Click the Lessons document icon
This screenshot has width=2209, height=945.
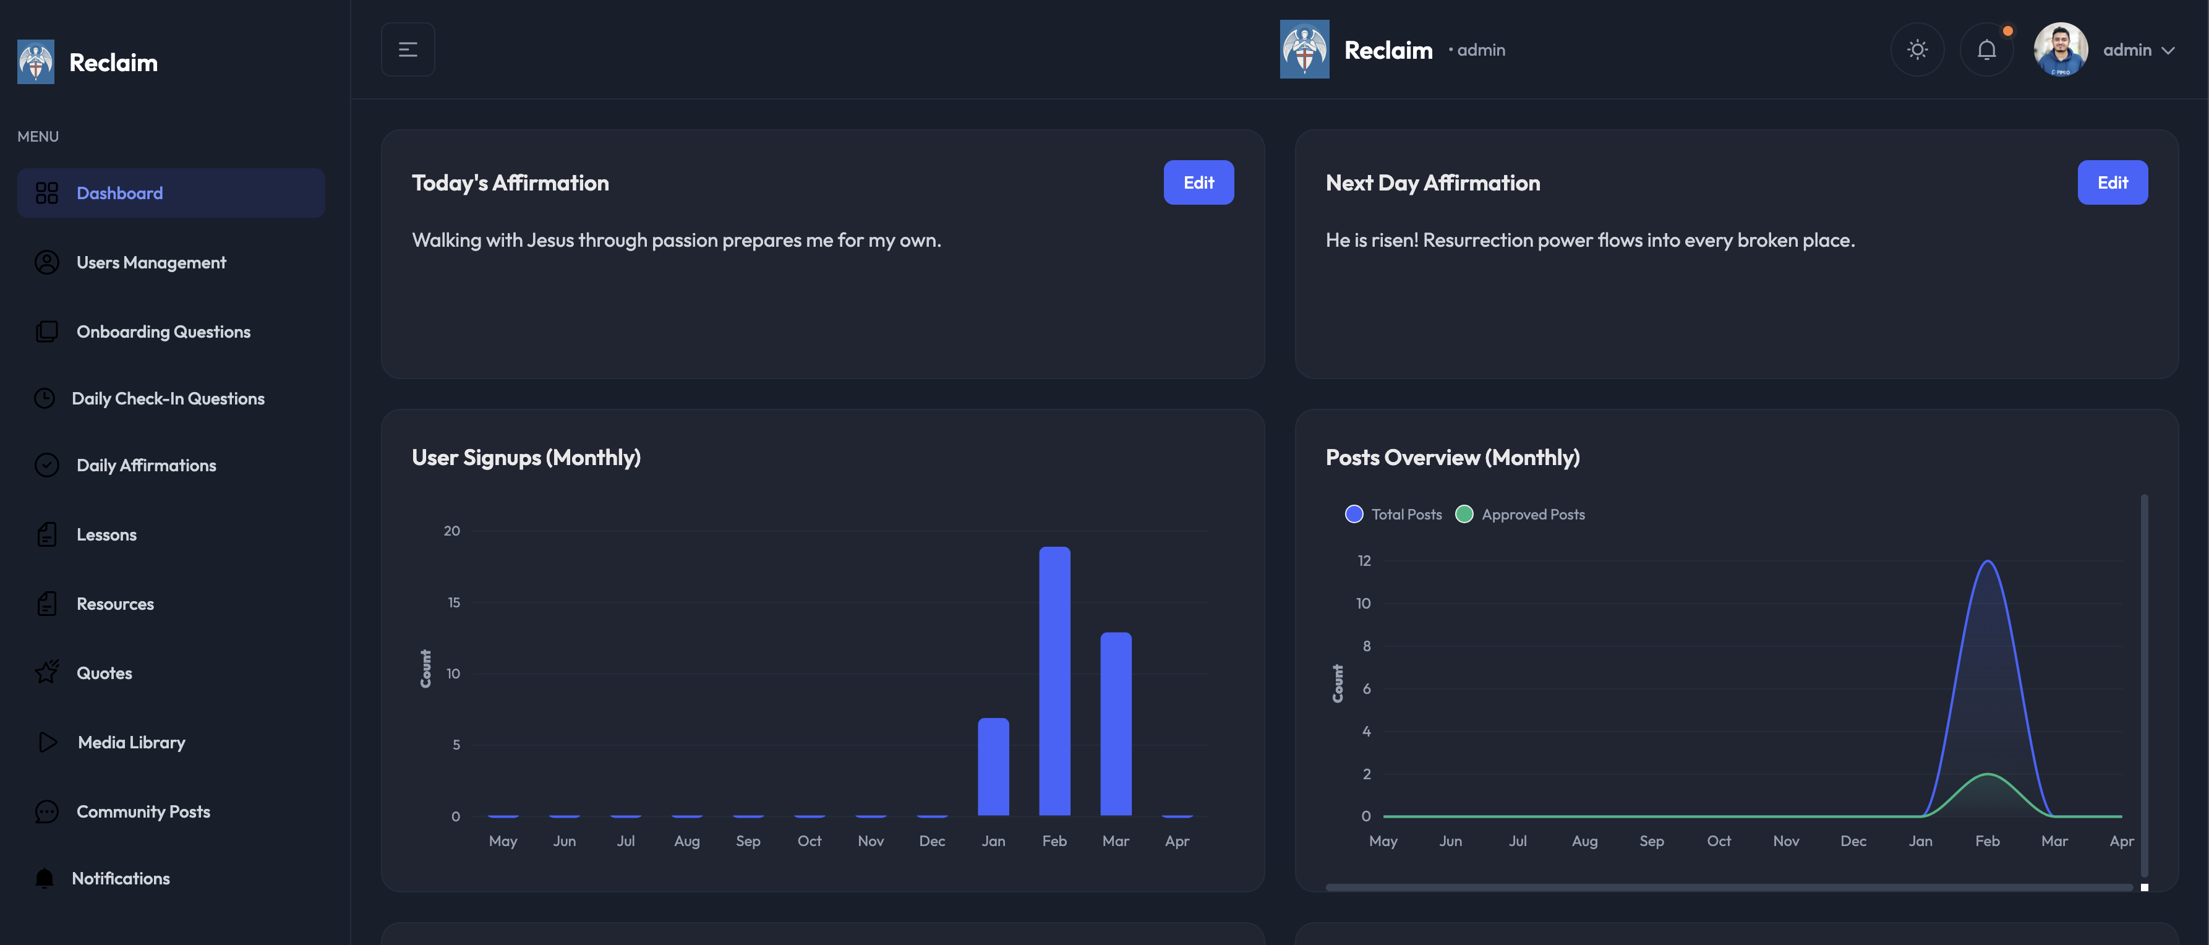(x=46, y=534)
